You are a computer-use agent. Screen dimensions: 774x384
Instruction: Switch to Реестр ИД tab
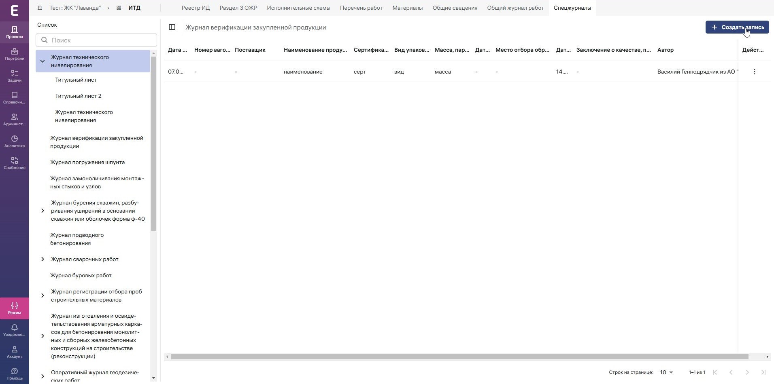pyautogui.click(x=196, y=8)
